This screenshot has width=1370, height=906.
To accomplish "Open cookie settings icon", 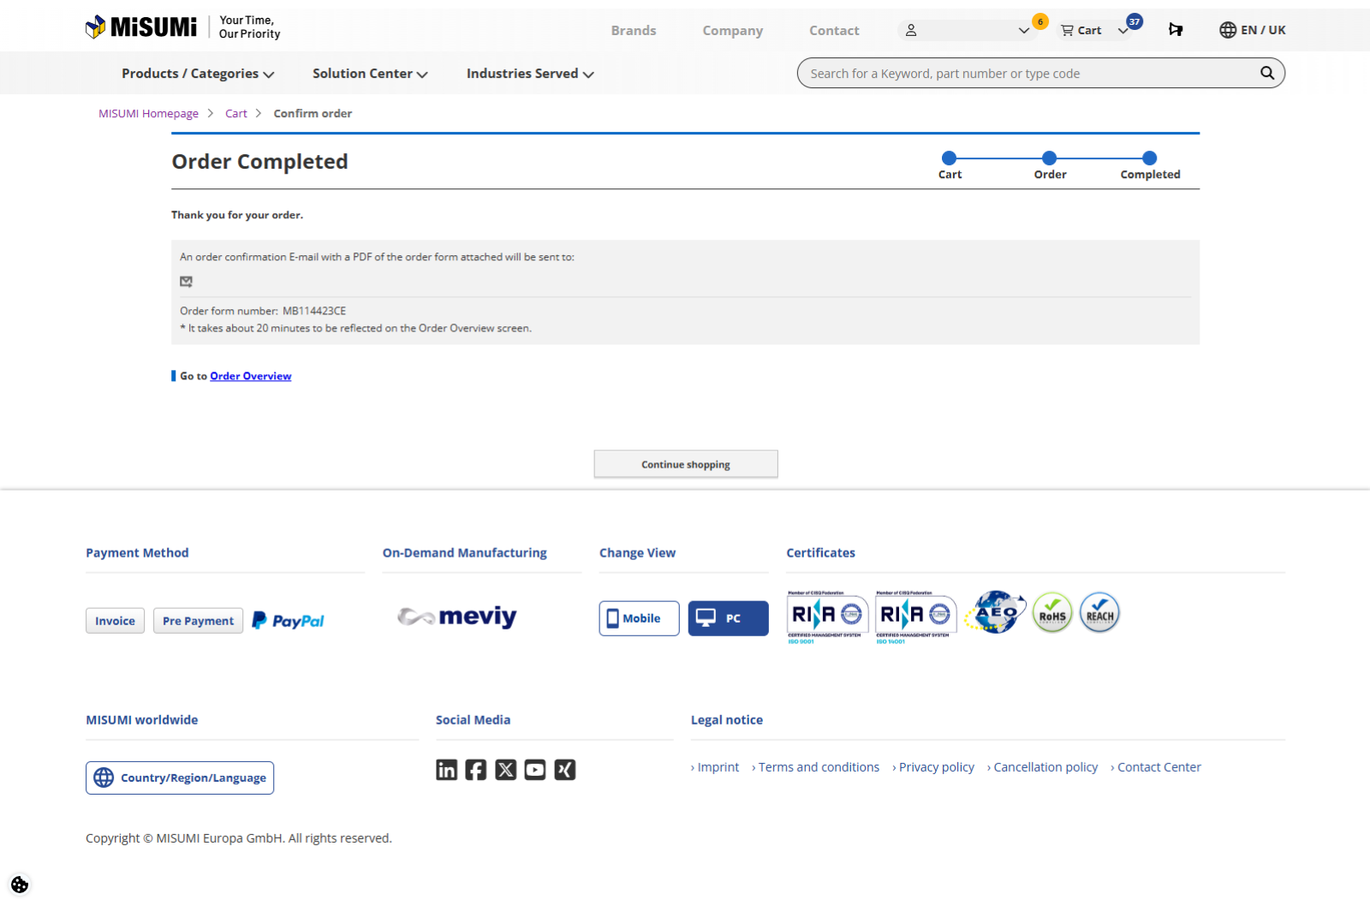I will click(20, 885).
